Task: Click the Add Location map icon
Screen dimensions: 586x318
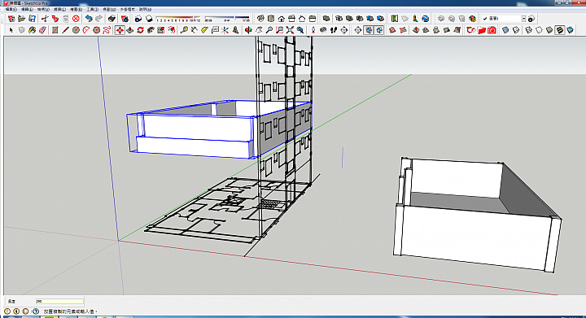Action: (x=395, y=18)
